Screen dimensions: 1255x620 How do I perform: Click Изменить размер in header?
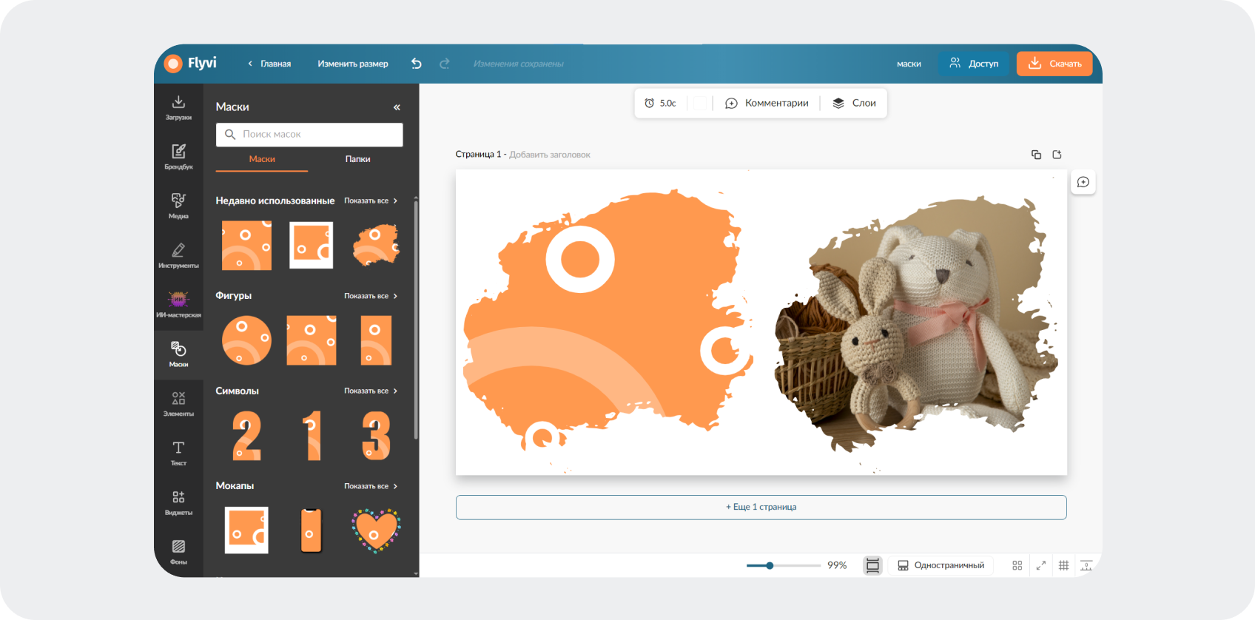tap(353, 64)
